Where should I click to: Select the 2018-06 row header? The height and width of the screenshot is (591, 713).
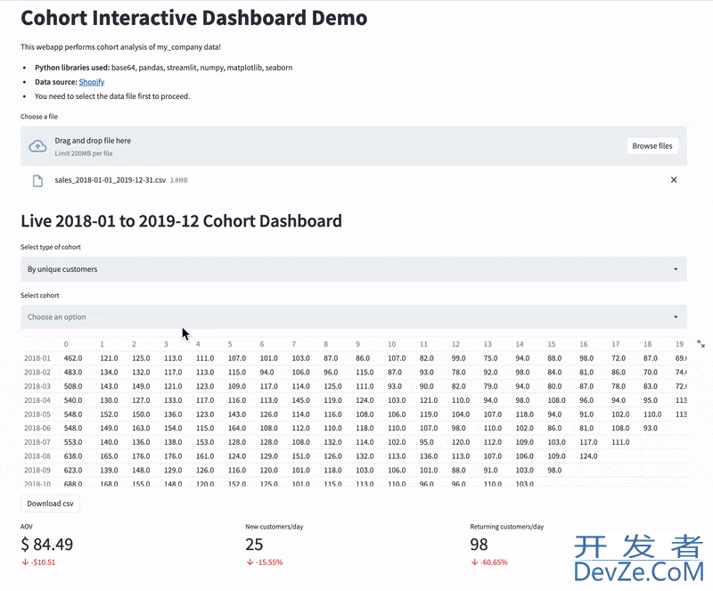(x=37, y=428)
